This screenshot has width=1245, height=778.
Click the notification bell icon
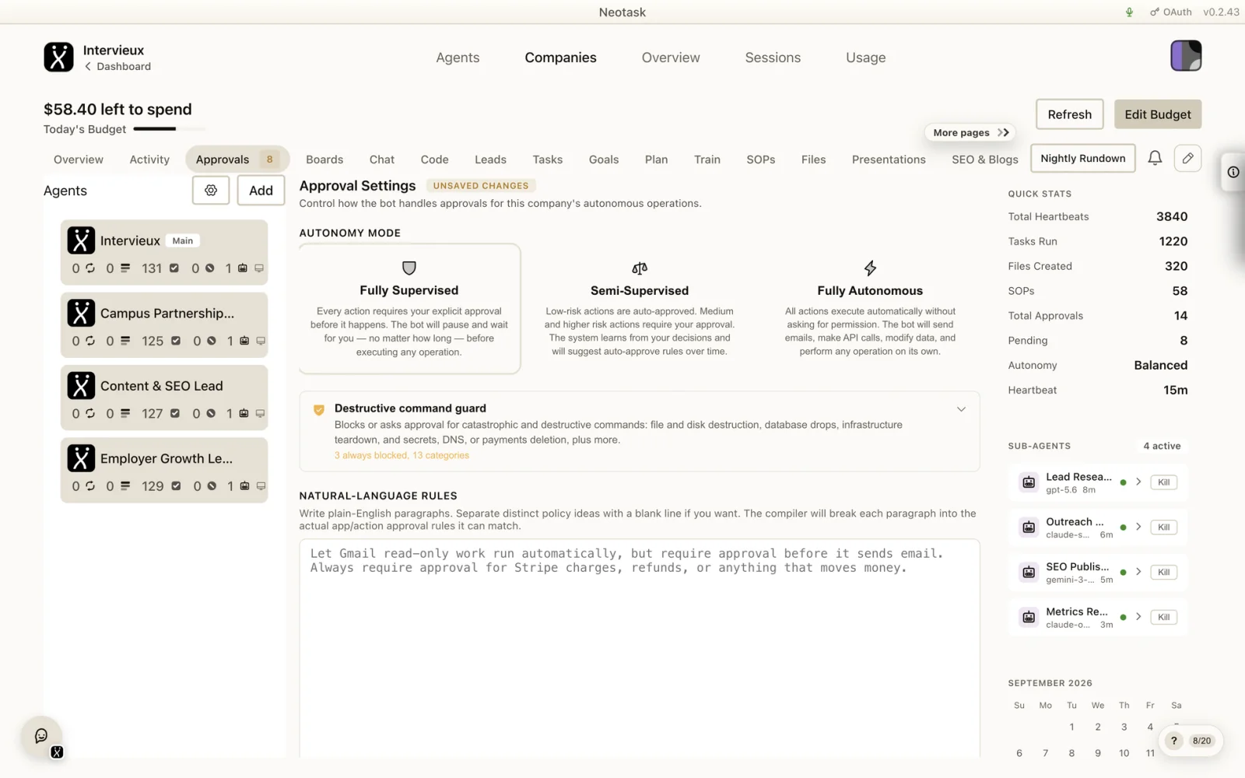pyautogui.click(x=1155, y=158)
